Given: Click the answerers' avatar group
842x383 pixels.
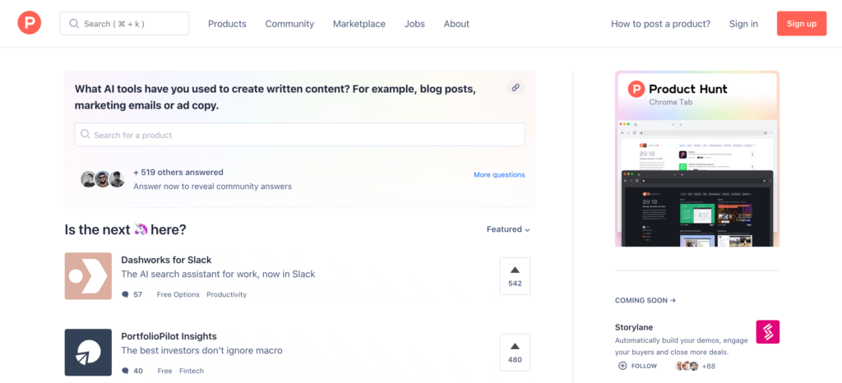Looking at the screenshot, I should (103, 179).
